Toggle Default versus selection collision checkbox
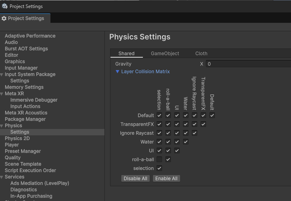Viewport: 291px width, 201px height. 159,115
